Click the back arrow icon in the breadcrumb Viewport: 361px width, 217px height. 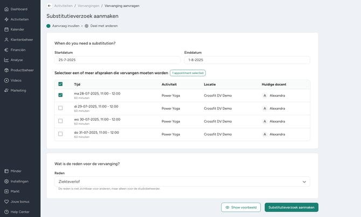(49, 6)
